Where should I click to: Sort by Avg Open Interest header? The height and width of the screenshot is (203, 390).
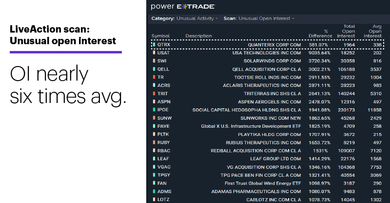pos(372,31)
